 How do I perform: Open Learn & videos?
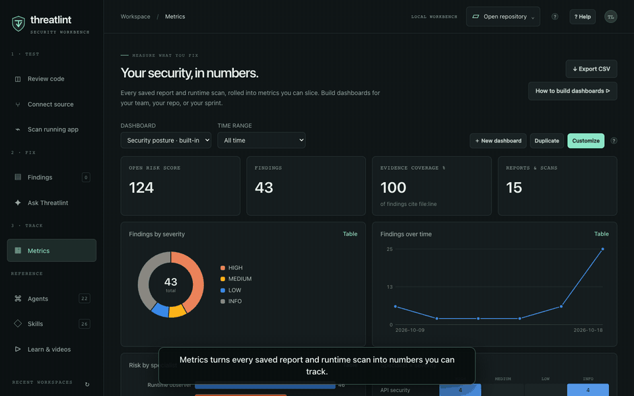[x=52, y=349]
